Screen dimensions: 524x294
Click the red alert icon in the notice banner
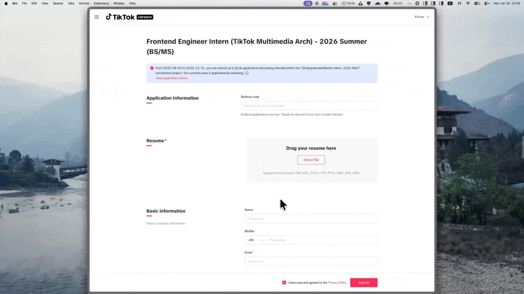coord(152,68)
